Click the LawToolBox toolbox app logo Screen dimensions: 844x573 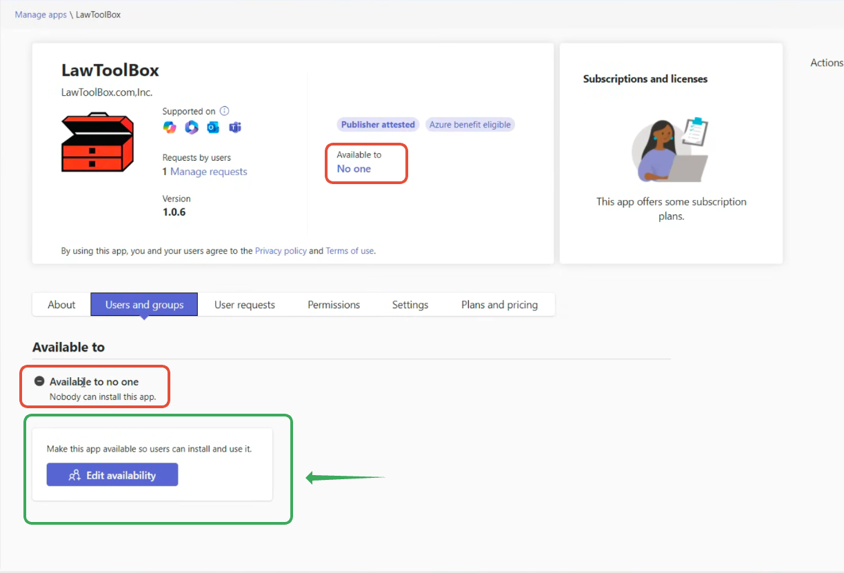[x=97, y=143]
